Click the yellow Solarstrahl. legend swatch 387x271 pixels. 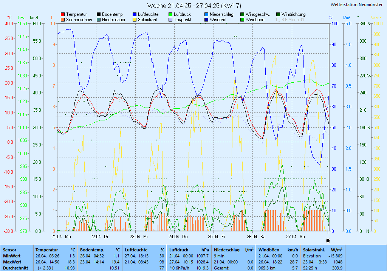point(135,20)
